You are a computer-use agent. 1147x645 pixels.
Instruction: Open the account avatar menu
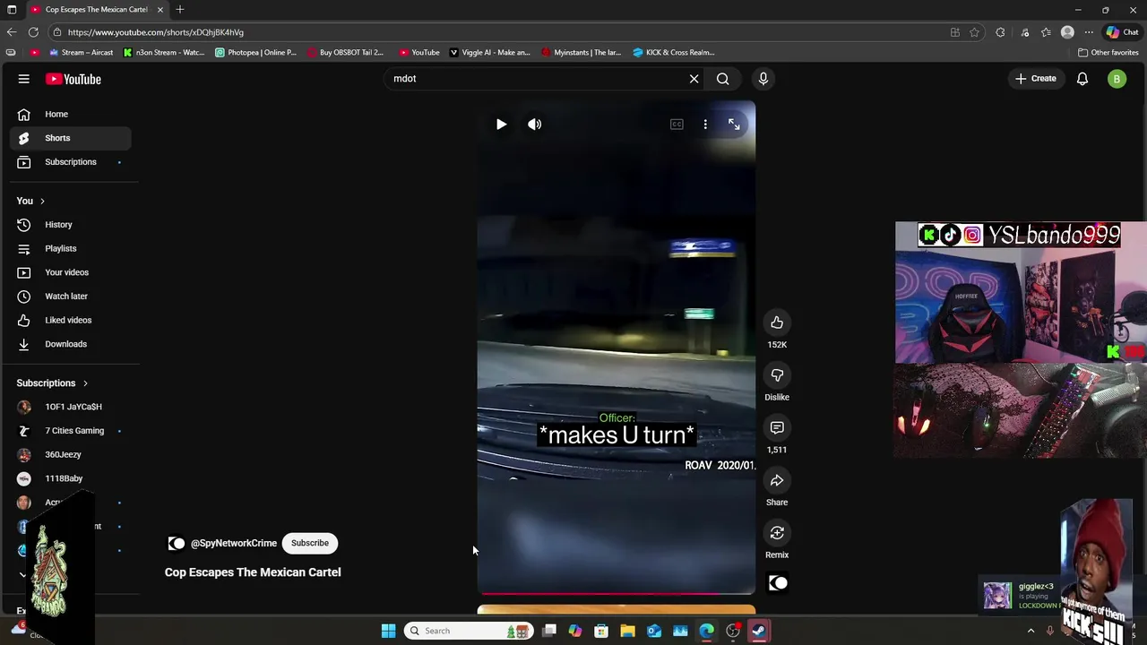coord(1117,79)
